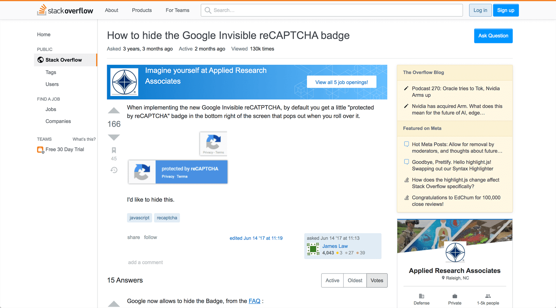Click pencil icon beside Nvidia Arm post

point(406,106)
